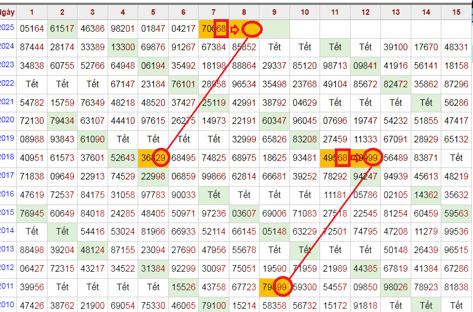Screen dimensions: 473x312
Task: Click the Ngày header cell
Action: click(x=8, y=12)
